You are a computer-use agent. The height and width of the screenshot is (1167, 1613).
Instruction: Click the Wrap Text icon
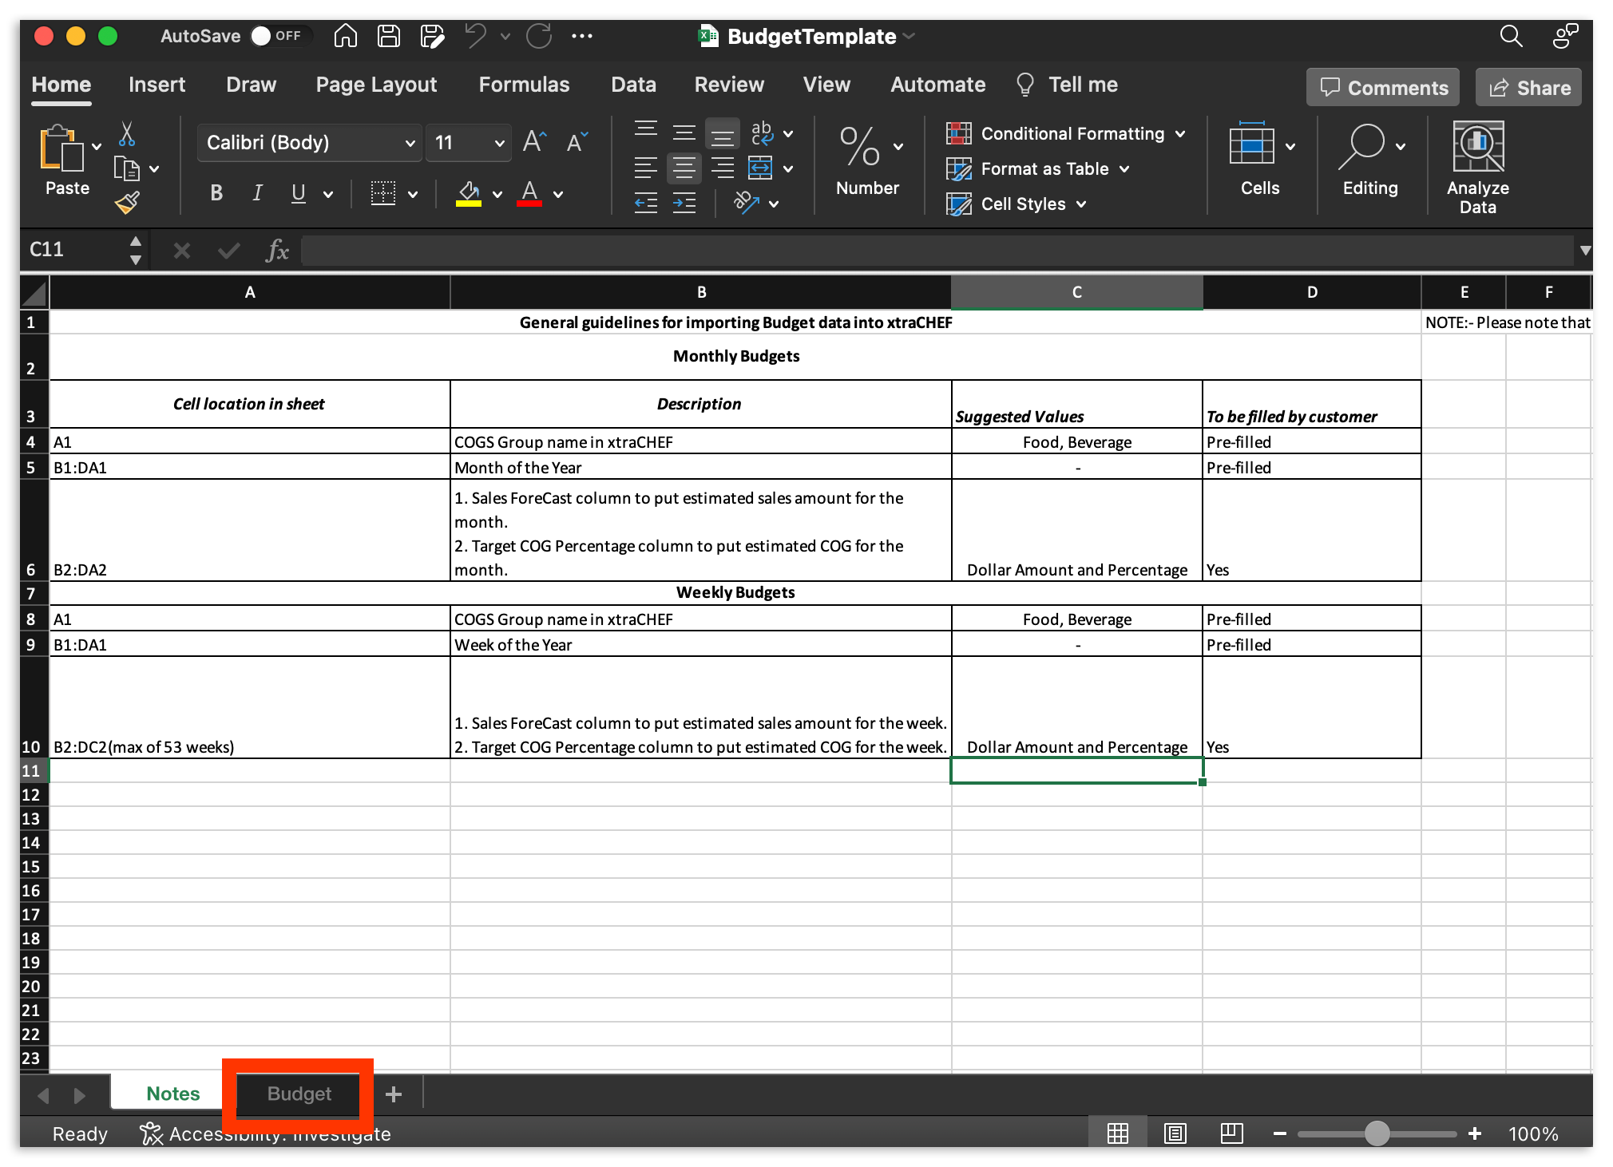pyautogui.click(x=762, y=133)
